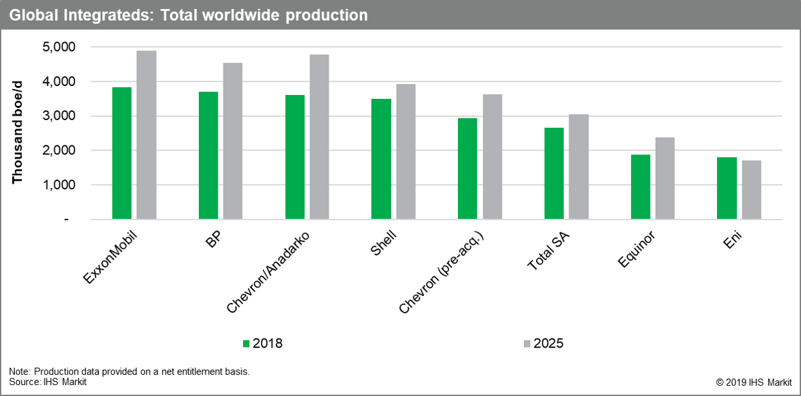801x396 pixels.
Task: Select the "Eni" category label
Action: 733,239
